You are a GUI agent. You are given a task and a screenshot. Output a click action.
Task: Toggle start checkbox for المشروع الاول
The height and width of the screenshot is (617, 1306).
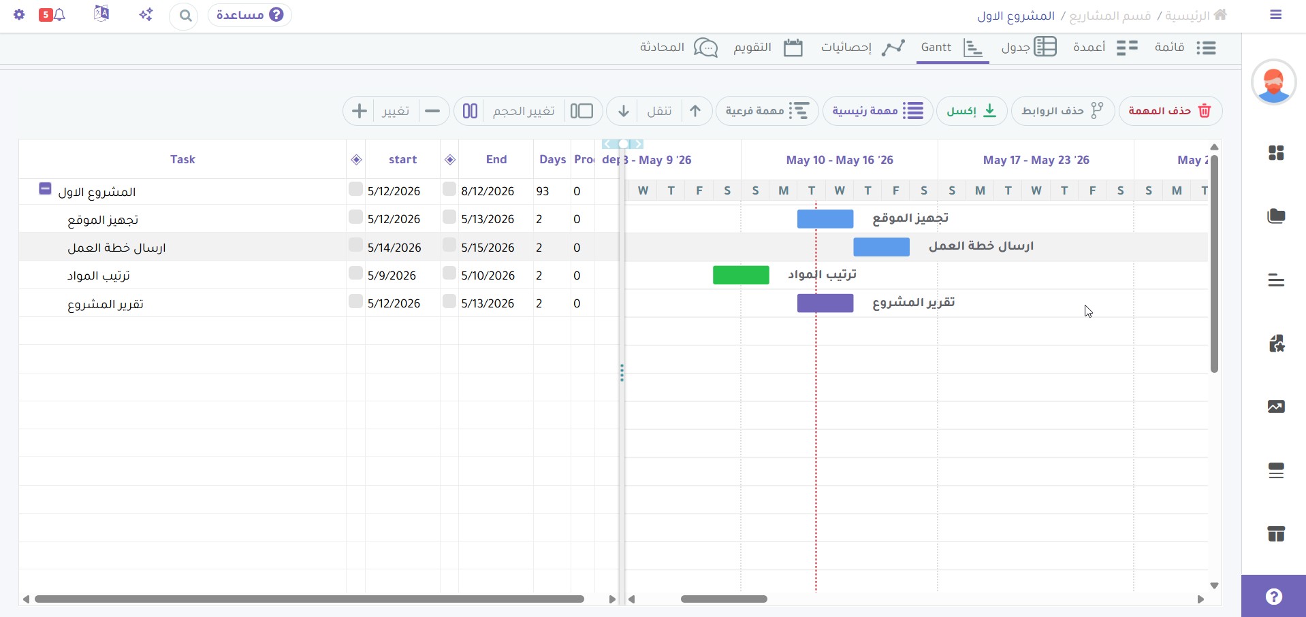coord(355,189)
